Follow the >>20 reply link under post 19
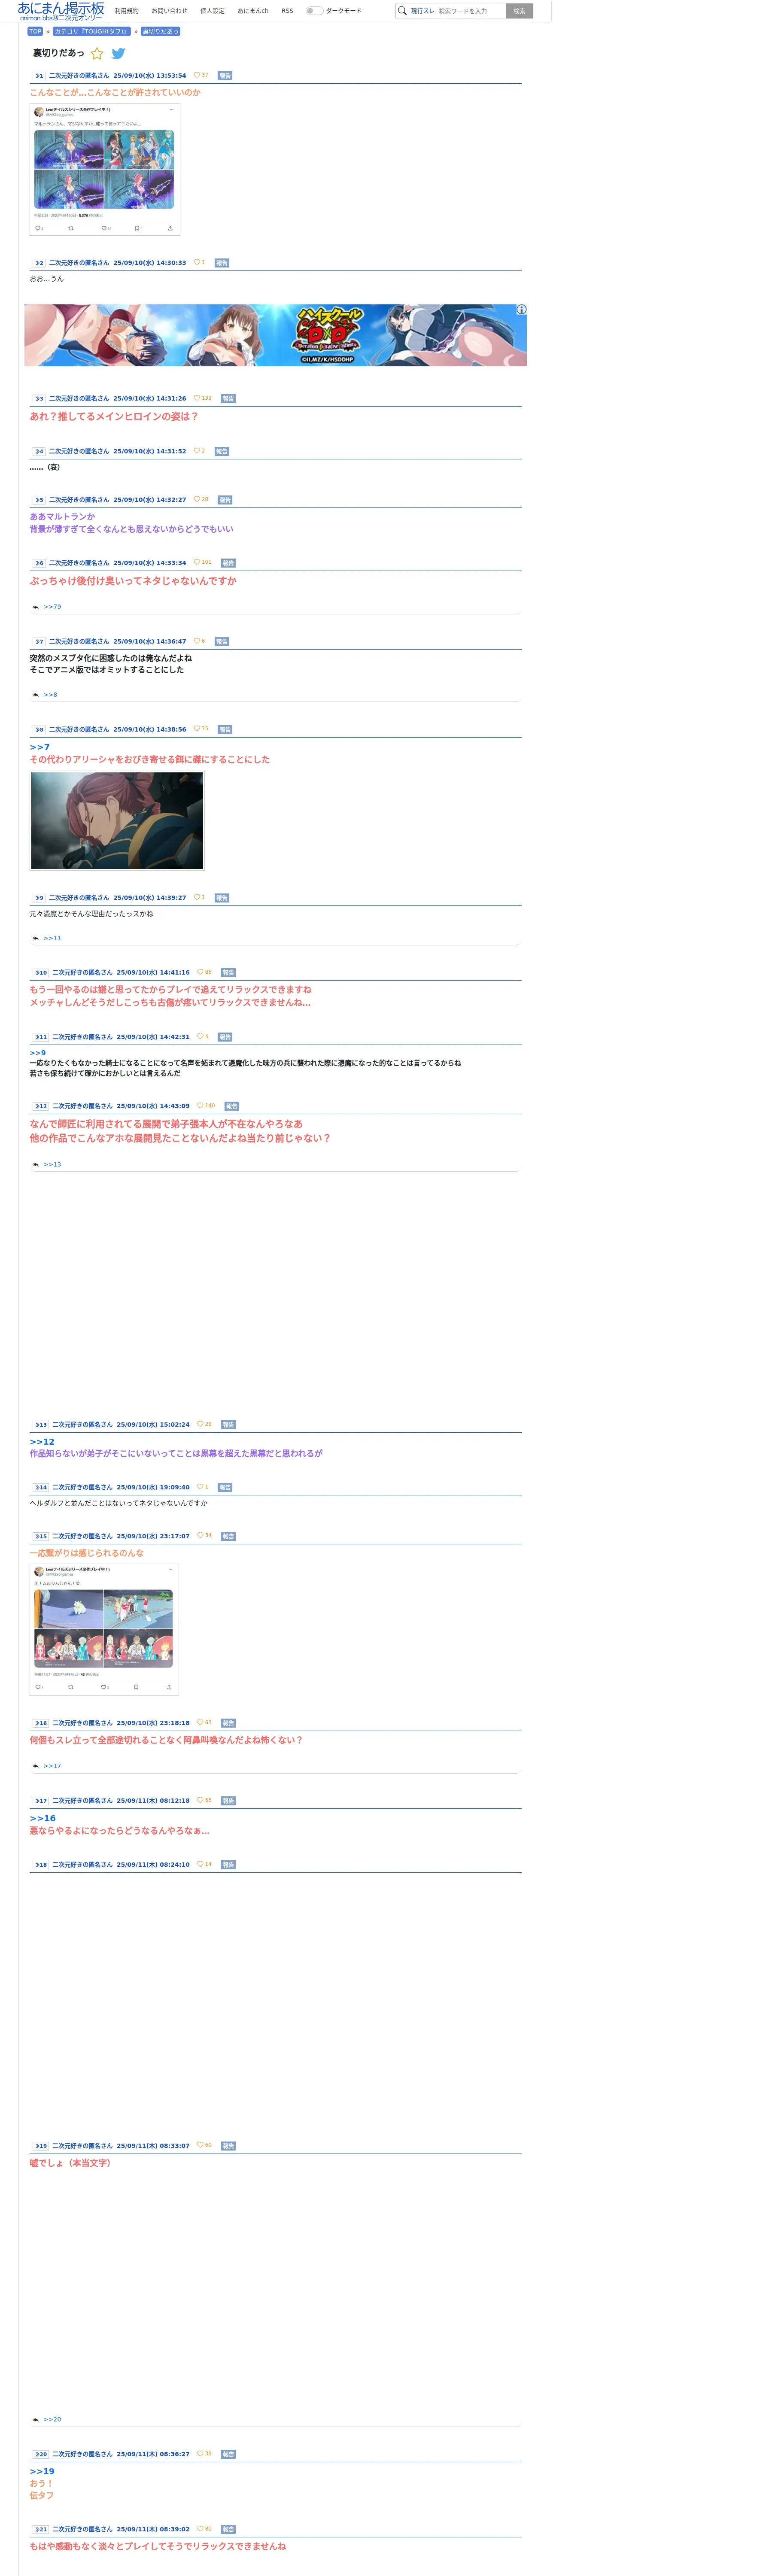778x2576 pixels. coord(52,2419)
